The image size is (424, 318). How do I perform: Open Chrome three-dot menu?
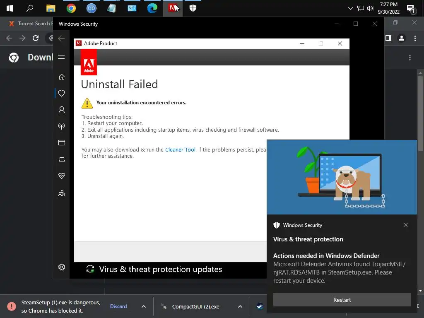[415, 38]
